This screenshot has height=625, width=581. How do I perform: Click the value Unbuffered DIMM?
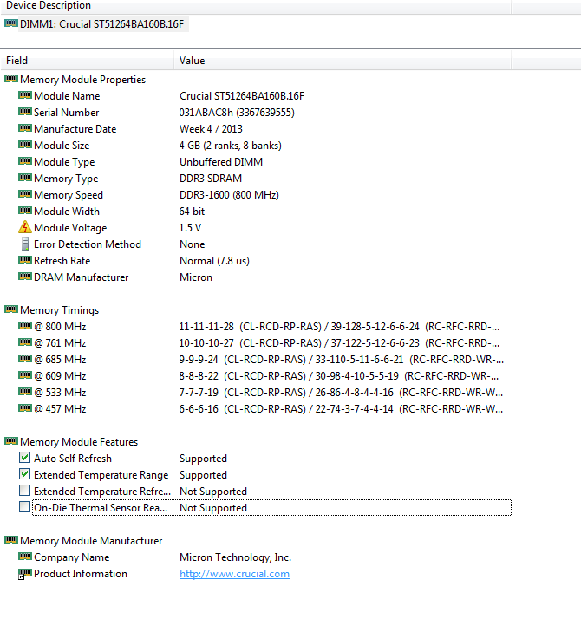coord(221,162)
